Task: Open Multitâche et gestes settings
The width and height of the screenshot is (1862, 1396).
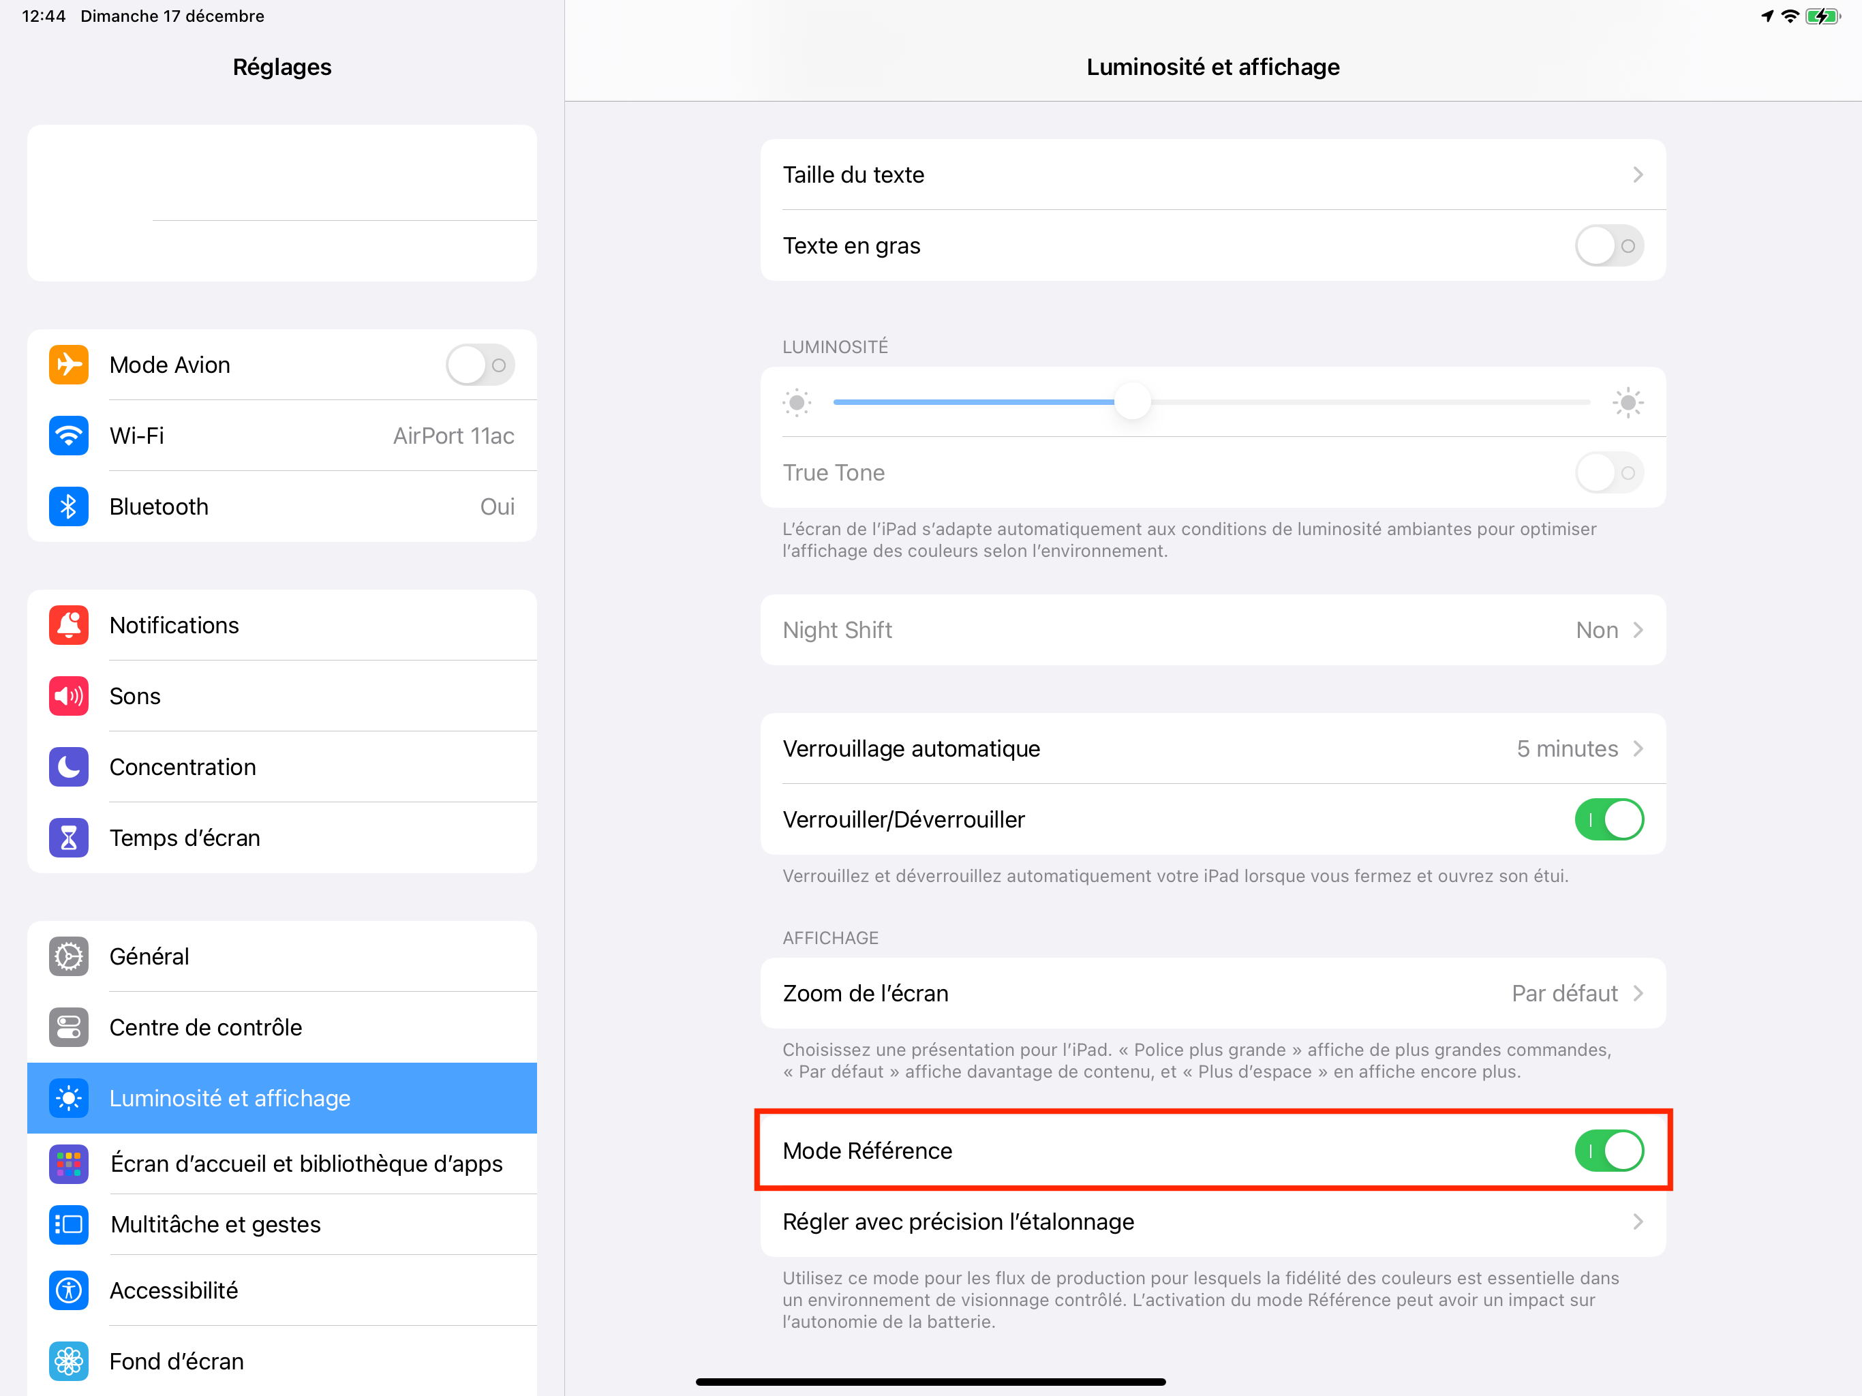Action: (x=282, y=1224)
